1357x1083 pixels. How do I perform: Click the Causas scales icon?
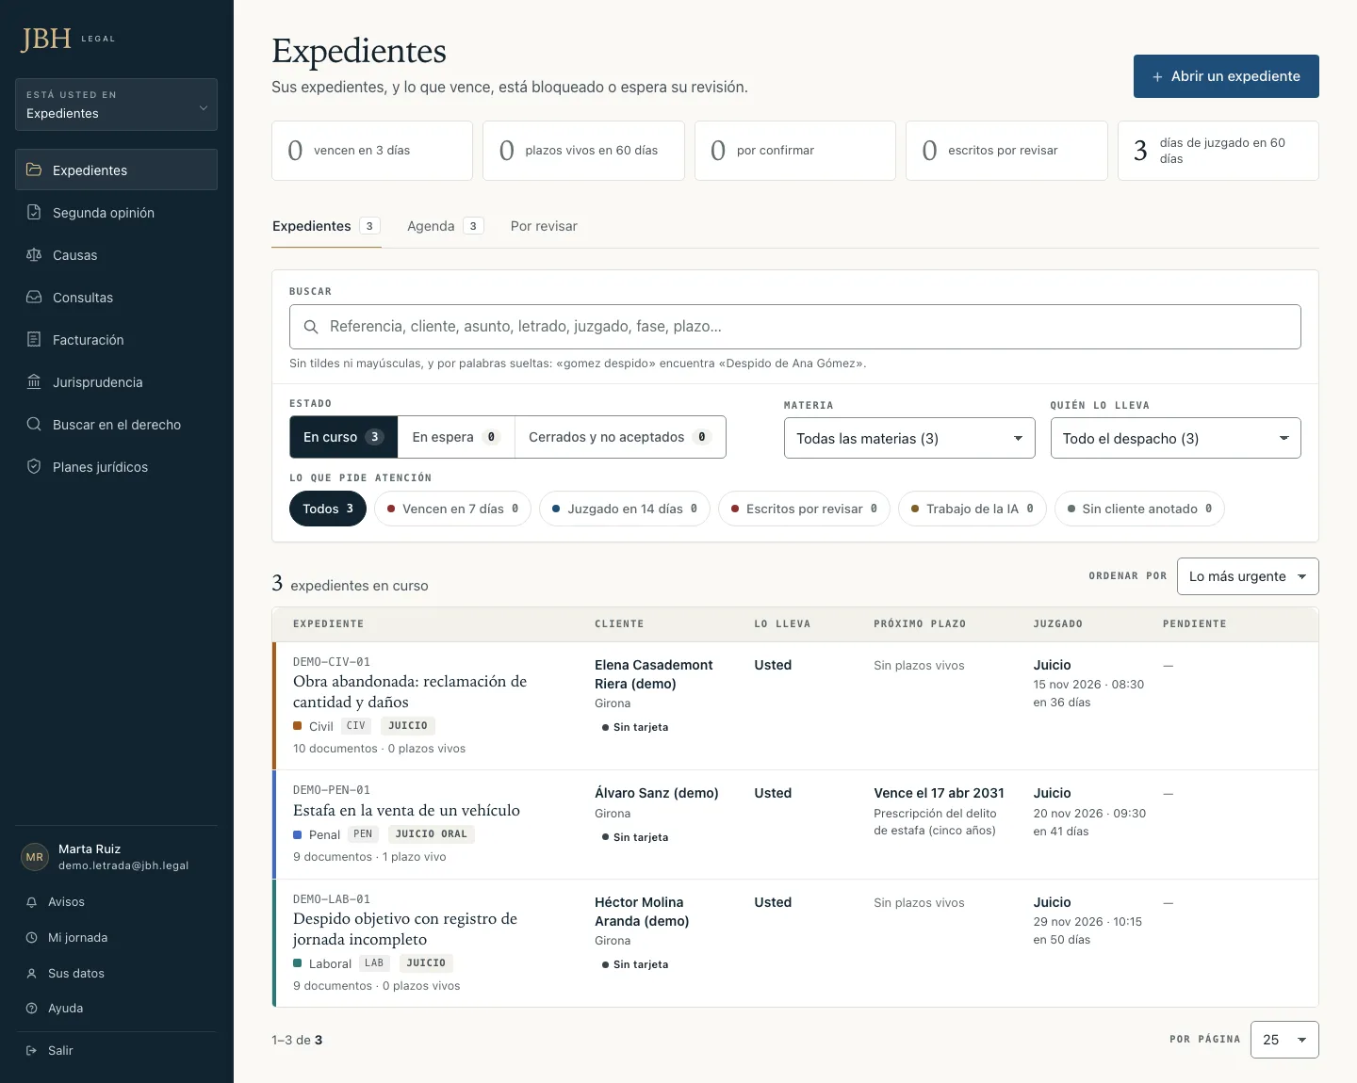pyautogui.click(x=34, y=255)
